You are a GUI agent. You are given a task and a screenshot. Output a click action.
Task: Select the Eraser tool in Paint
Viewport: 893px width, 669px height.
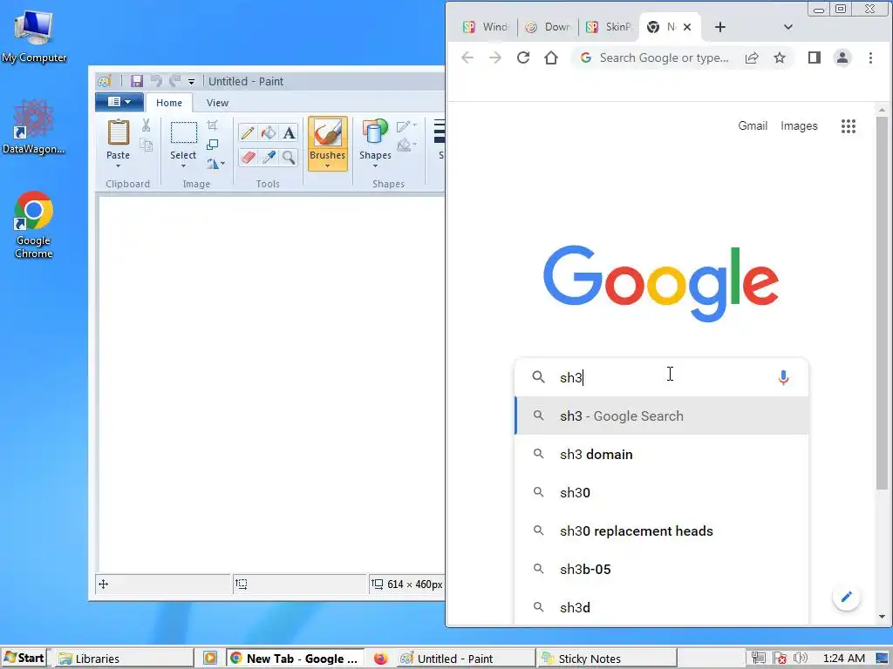pos(247,157)
